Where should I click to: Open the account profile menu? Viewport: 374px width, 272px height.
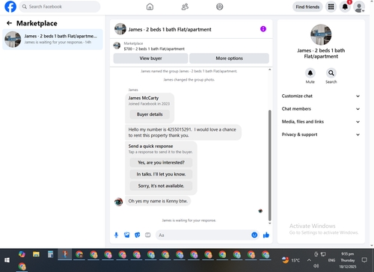pos(359,7)
